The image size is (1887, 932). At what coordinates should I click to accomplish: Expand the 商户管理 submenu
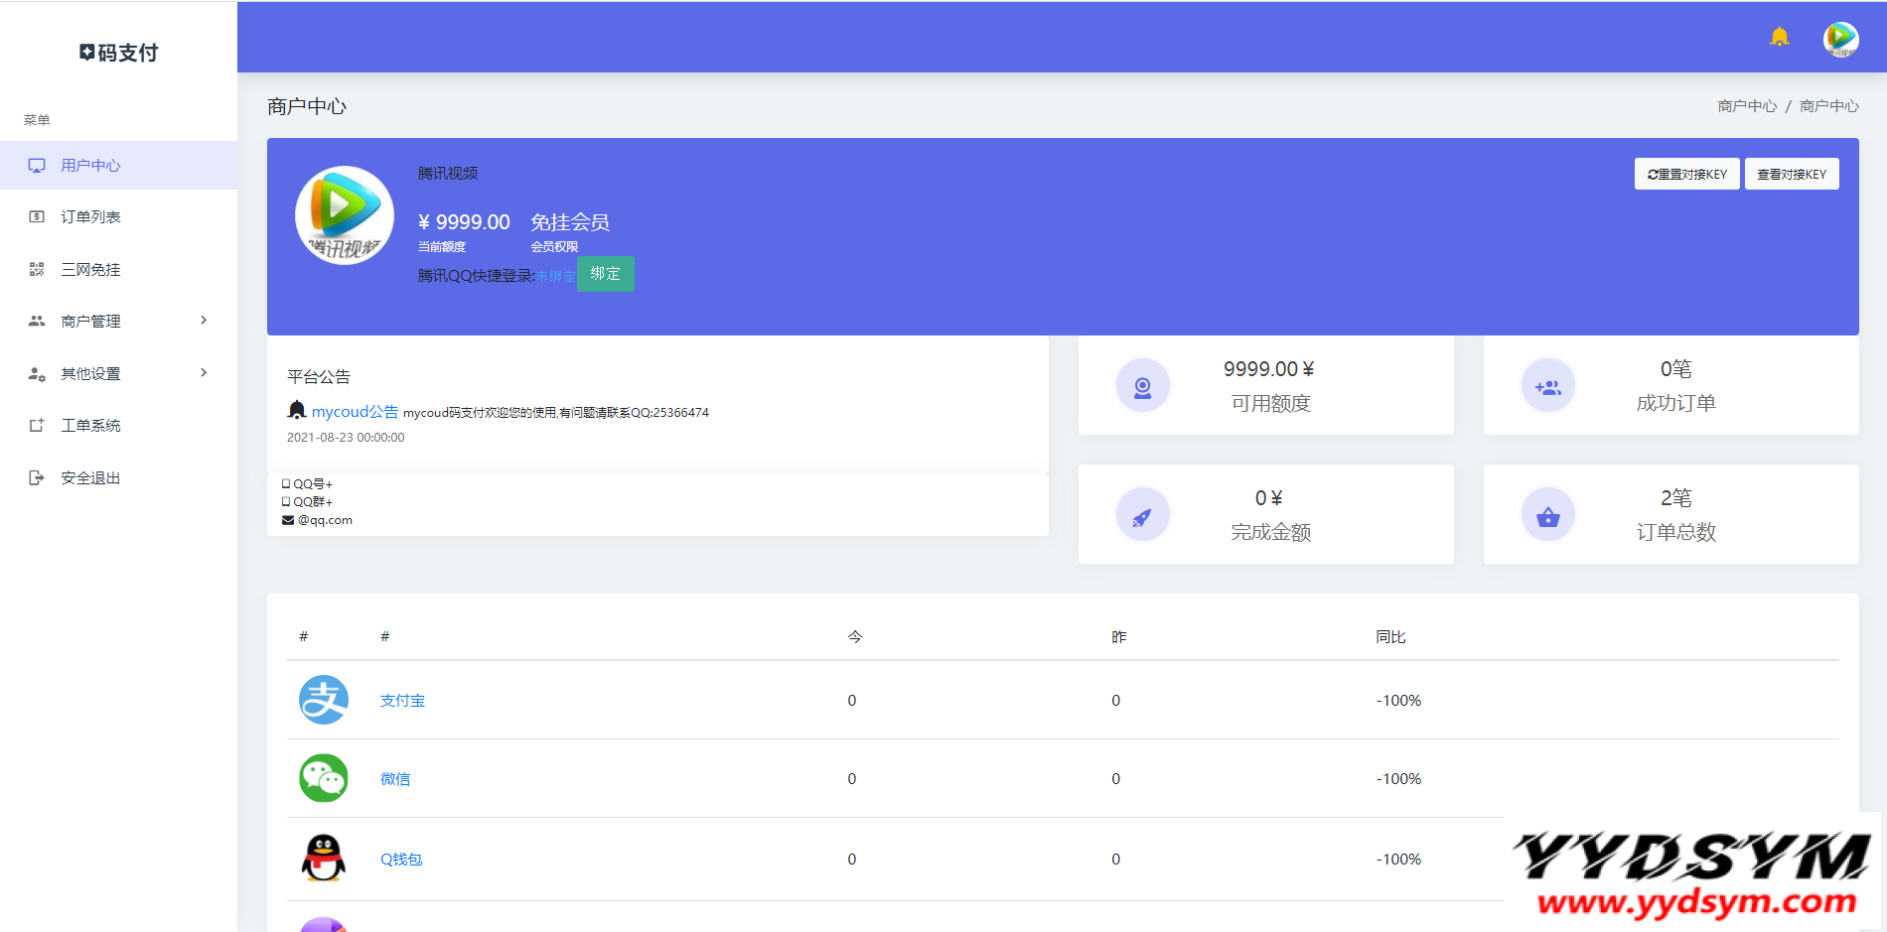118,321
